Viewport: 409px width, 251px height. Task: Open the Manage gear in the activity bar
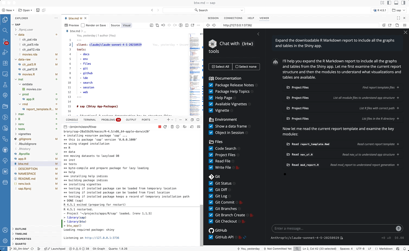[x=5, y=241]
